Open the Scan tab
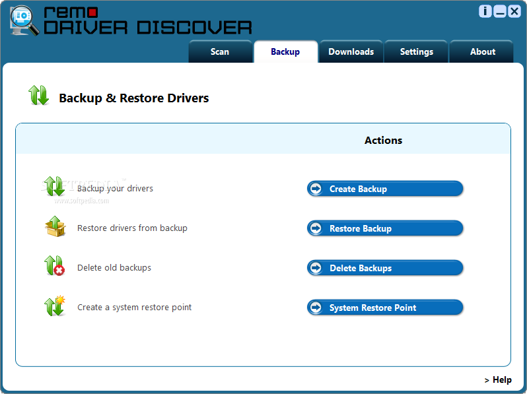The image size is (527, 394). pyautogui.click(x=220, y=51)
